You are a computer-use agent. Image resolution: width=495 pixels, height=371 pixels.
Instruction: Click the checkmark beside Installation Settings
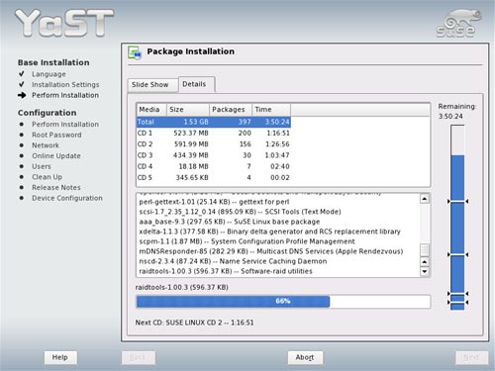pyautogui.click(x=22, y=84)
